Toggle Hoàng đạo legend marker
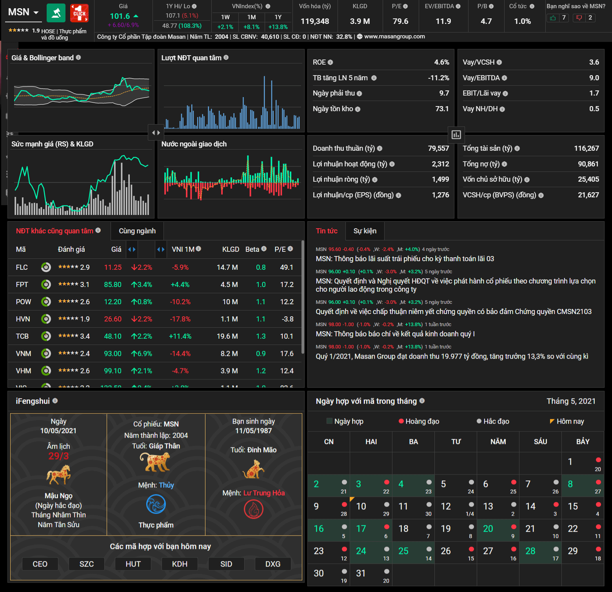The image size is (612, 592). tap(401, 421)
